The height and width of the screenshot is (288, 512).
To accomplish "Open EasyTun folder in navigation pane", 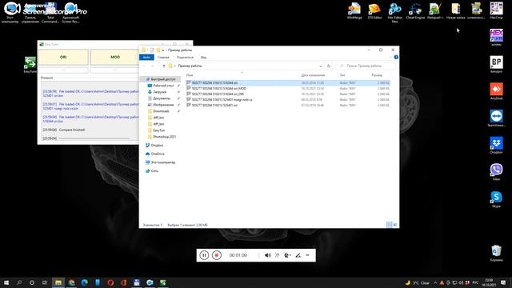I will click(159, 130).
